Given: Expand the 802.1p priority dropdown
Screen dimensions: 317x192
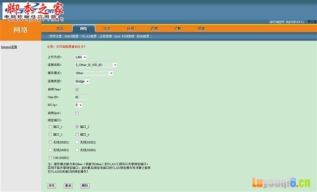Looking at the screenshot, I should [78, 105].
